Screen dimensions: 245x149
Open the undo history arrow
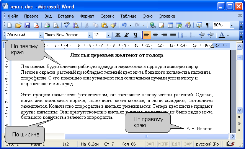131,25
